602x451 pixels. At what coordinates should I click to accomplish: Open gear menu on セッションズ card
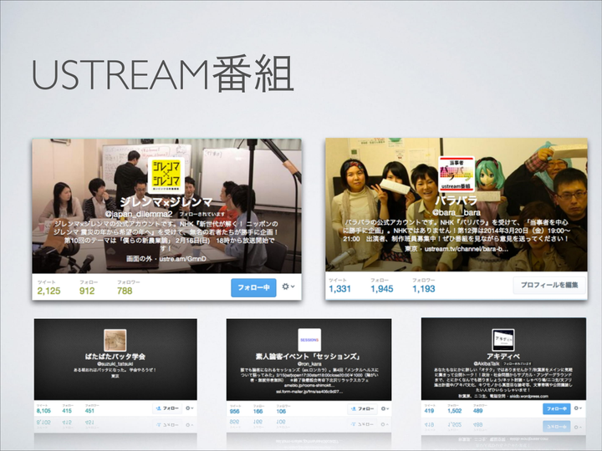[385, 408]
